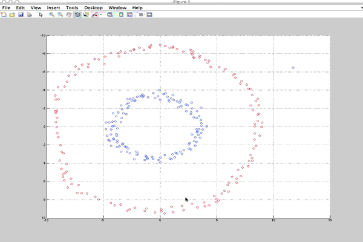The width and height of the screenshot is (363, 242).
Task: Open the Tools menu
Action: coord(73,7)
